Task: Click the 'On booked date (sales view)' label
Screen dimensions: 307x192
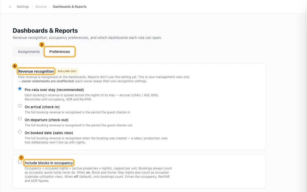Action: (x=49, y=133)
